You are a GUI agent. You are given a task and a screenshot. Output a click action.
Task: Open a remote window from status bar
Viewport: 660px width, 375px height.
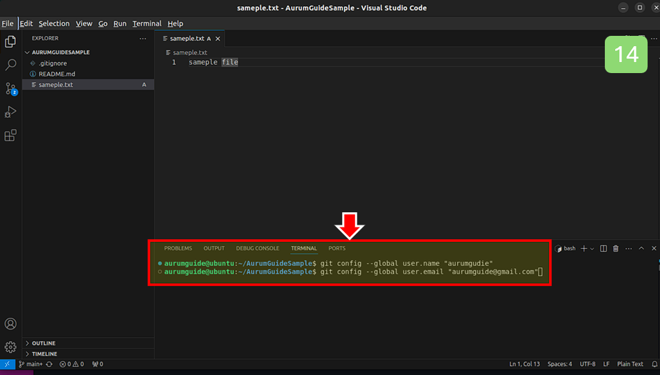click(x=7, y=364)
